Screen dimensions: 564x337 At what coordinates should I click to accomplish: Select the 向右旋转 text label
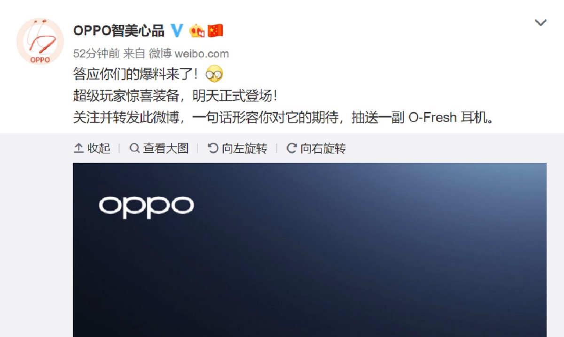(x=323, y=149)
